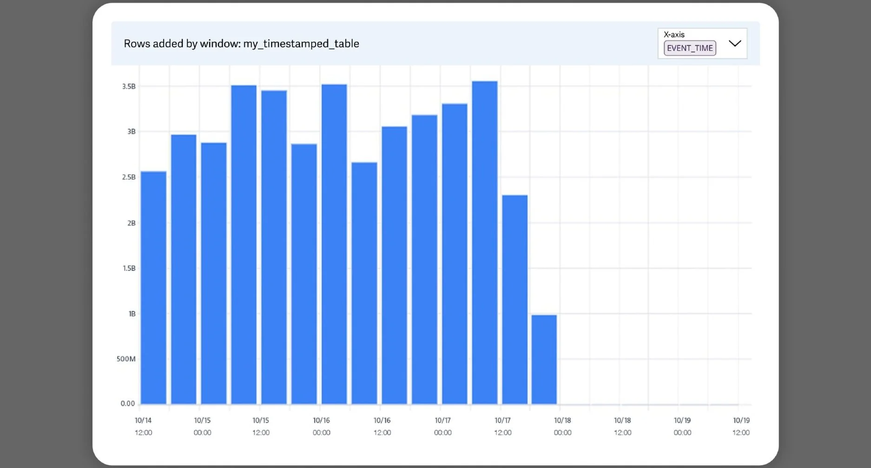Select the 10/18 00:00 axis label
Screen dimensions: 871x468
point(562,426)
